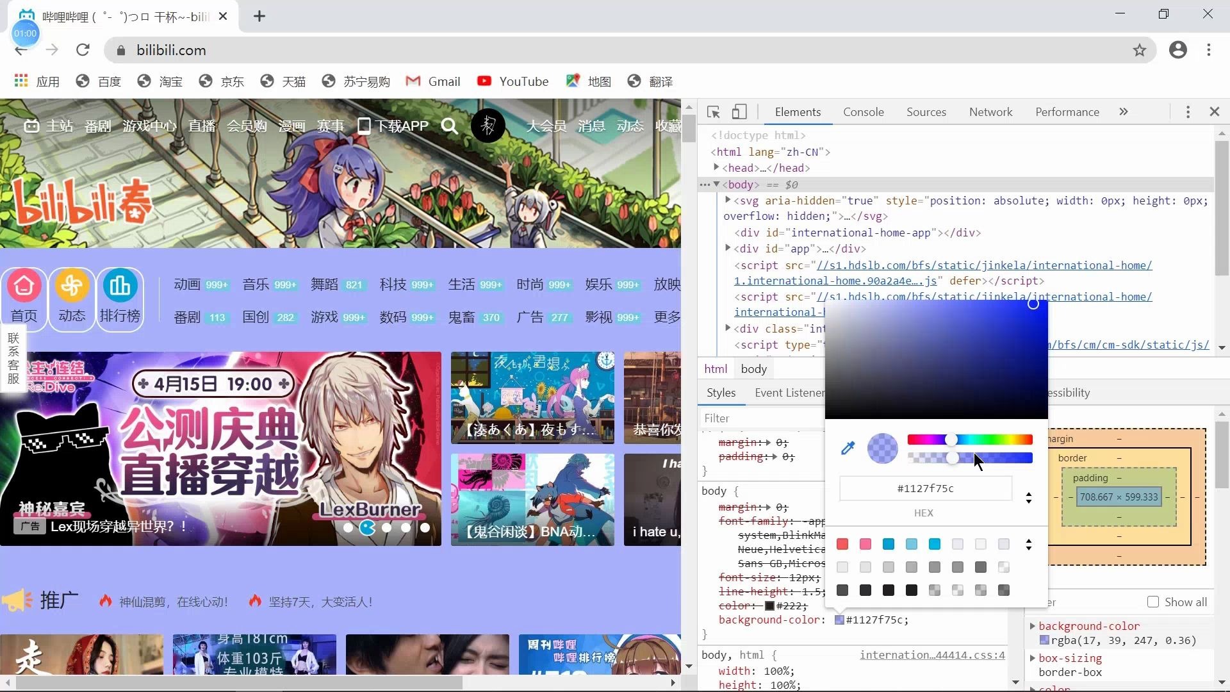Select the pink palette swatch
Viewport: 1230px width, 692px height.
coord(865,544)
